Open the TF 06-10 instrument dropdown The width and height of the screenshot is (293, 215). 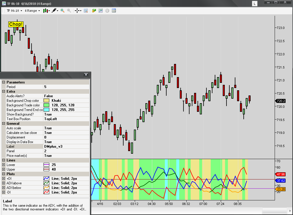(x=14, y=11)
